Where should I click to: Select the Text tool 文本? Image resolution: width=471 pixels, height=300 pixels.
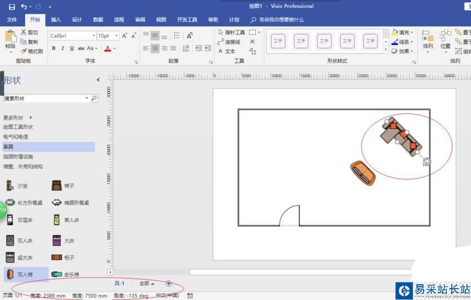point(227,51)
